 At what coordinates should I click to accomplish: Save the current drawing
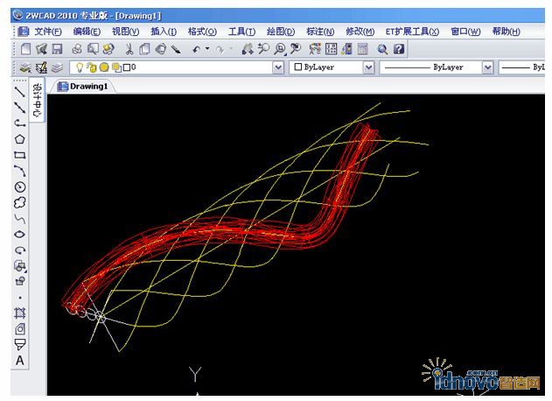point(57,49)
